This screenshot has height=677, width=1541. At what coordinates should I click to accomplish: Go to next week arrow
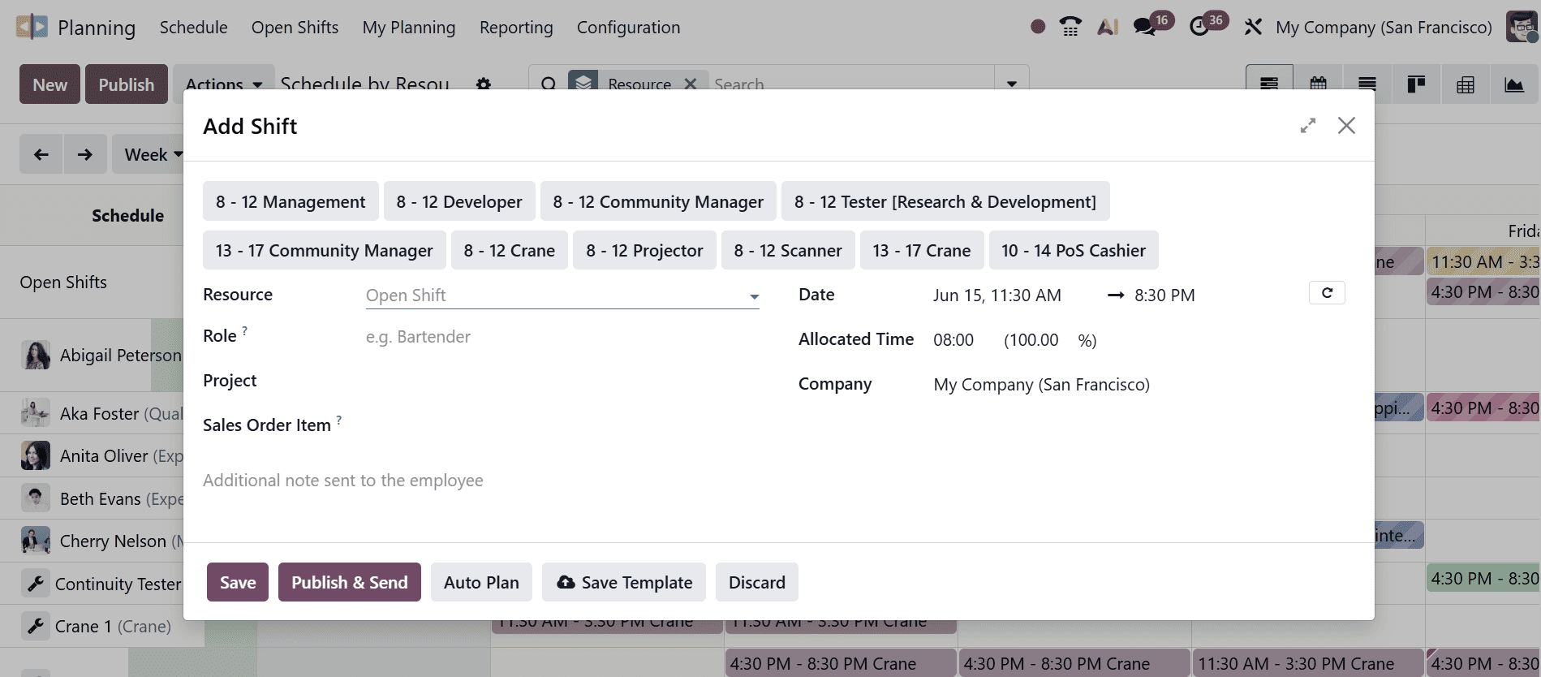[x=85, y=154]
